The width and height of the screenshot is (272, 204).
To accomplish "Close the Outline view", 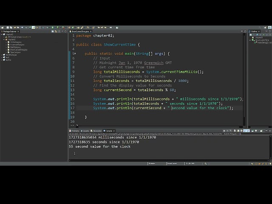I will (259, 31).
